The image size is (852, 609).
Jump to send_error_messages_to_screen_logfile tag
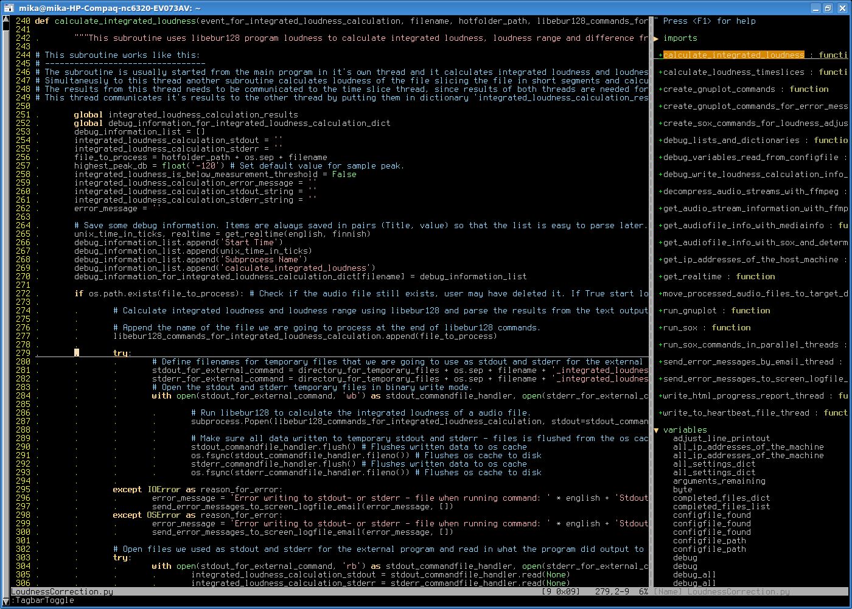(755, 379)
